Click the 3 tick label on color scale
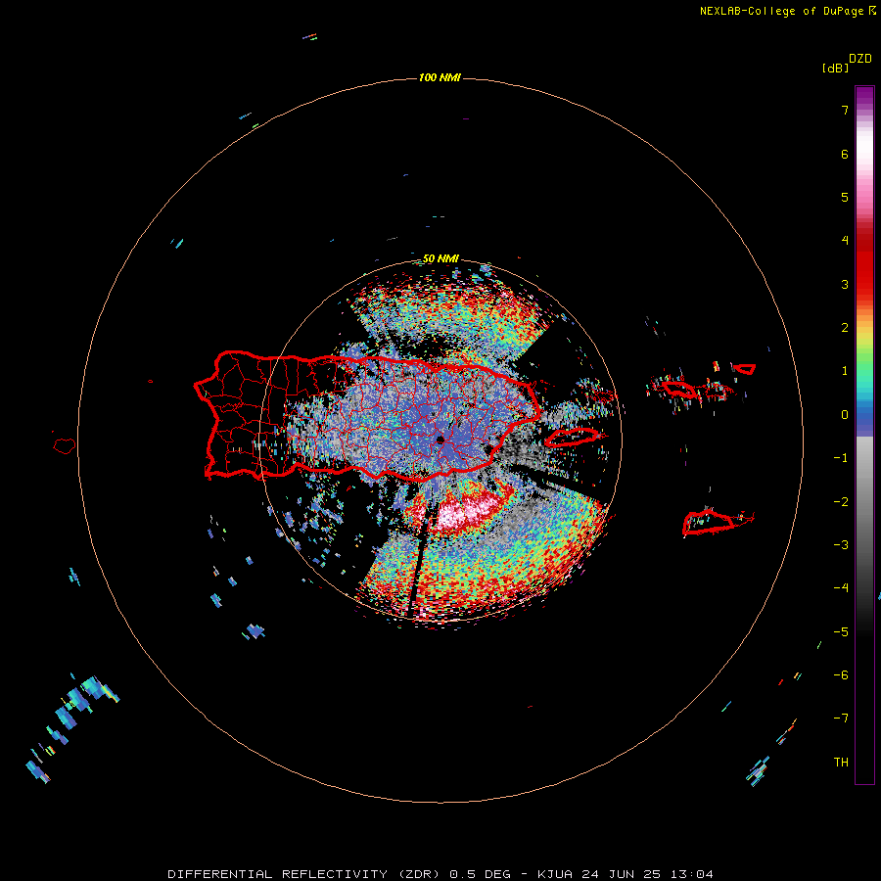The height and width of the screenshot is (881, 881). point(845,284)
